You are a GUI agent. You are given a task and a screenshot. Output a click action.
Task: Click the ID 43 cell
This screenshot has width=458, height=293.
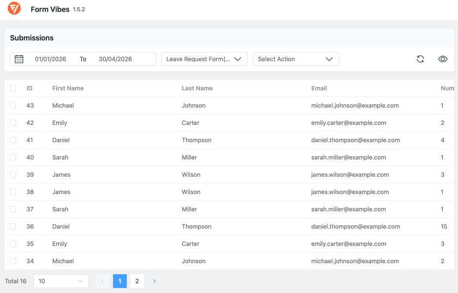click(x=30, y=105)
